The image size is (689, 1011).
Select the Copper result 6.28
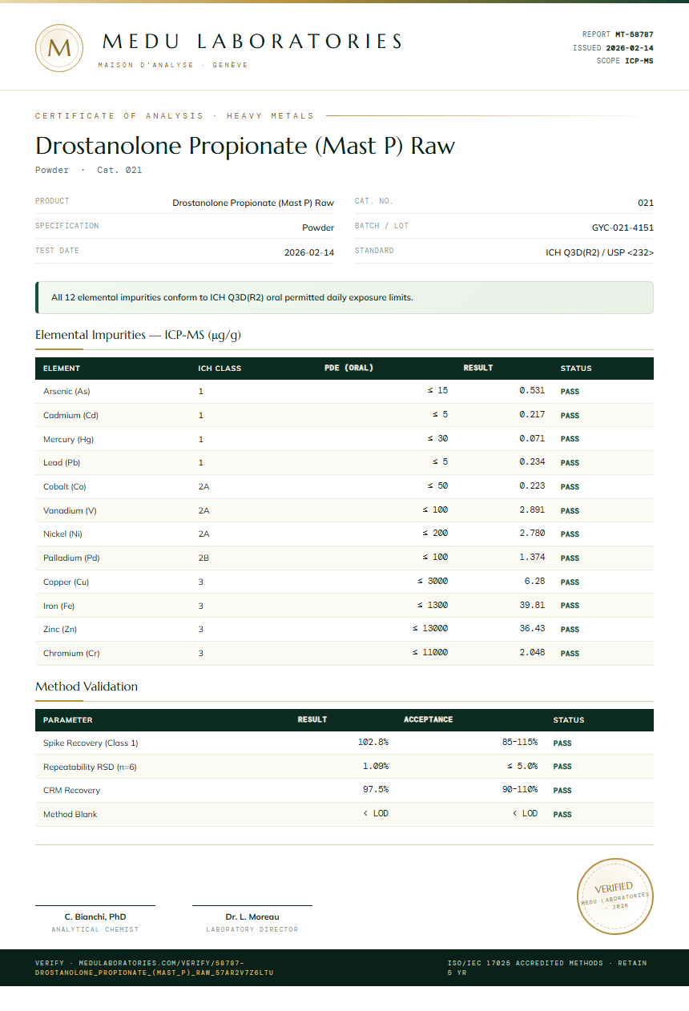pos(534,582)
